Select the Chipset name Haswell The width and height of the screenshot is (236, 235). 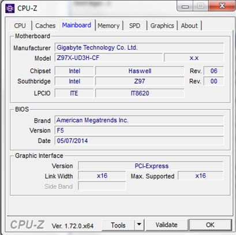coord(140,71)
